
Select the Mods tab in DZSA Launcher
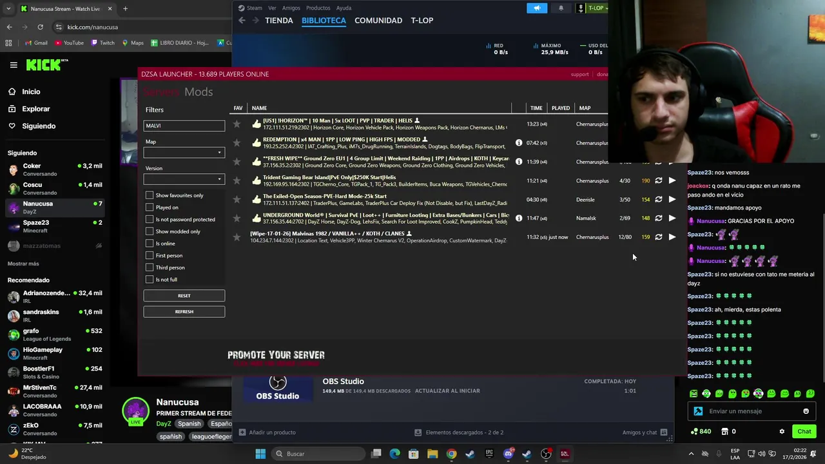[x=199, y=92]
